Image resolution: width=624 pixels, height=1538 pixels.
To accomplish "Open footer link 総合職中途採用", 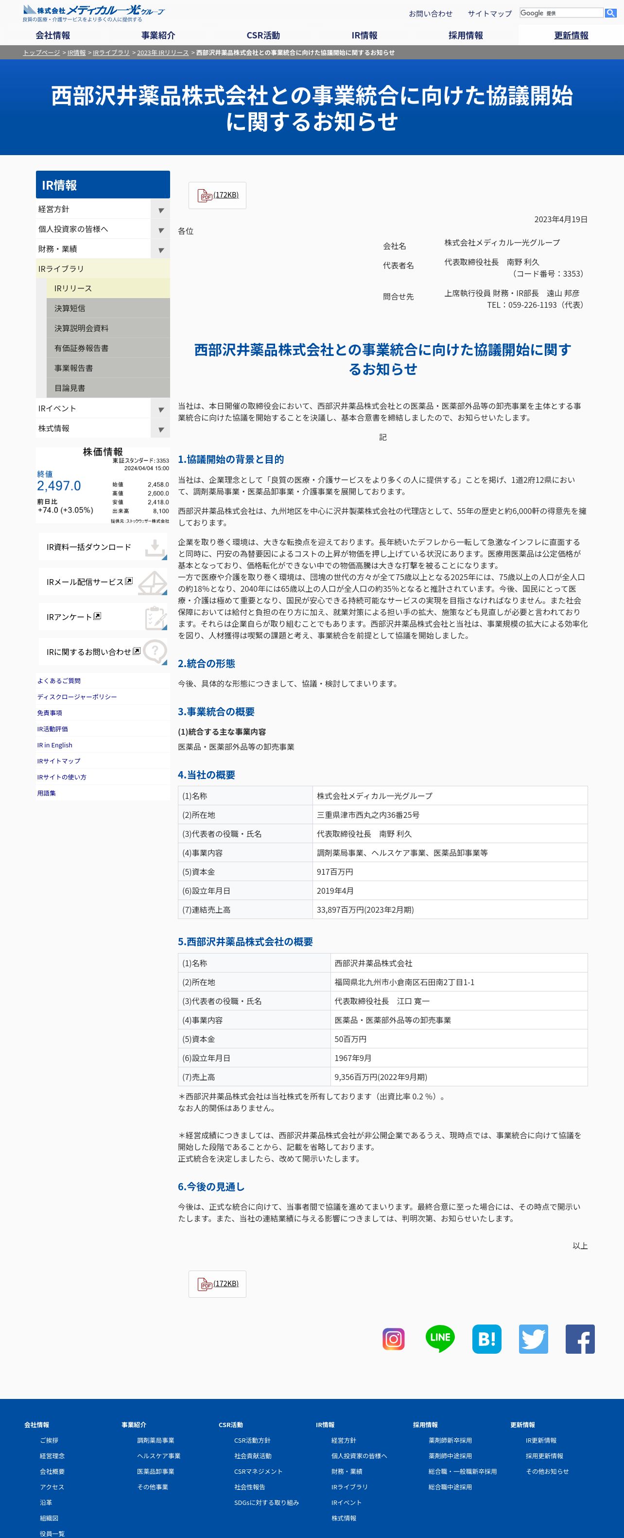I will point(450,1486).
